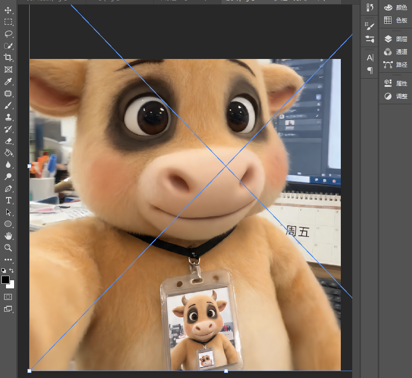This screenshot has height=378, width=412.
Task: Click the black foreground color swatch
Action: tap(5, 280)
